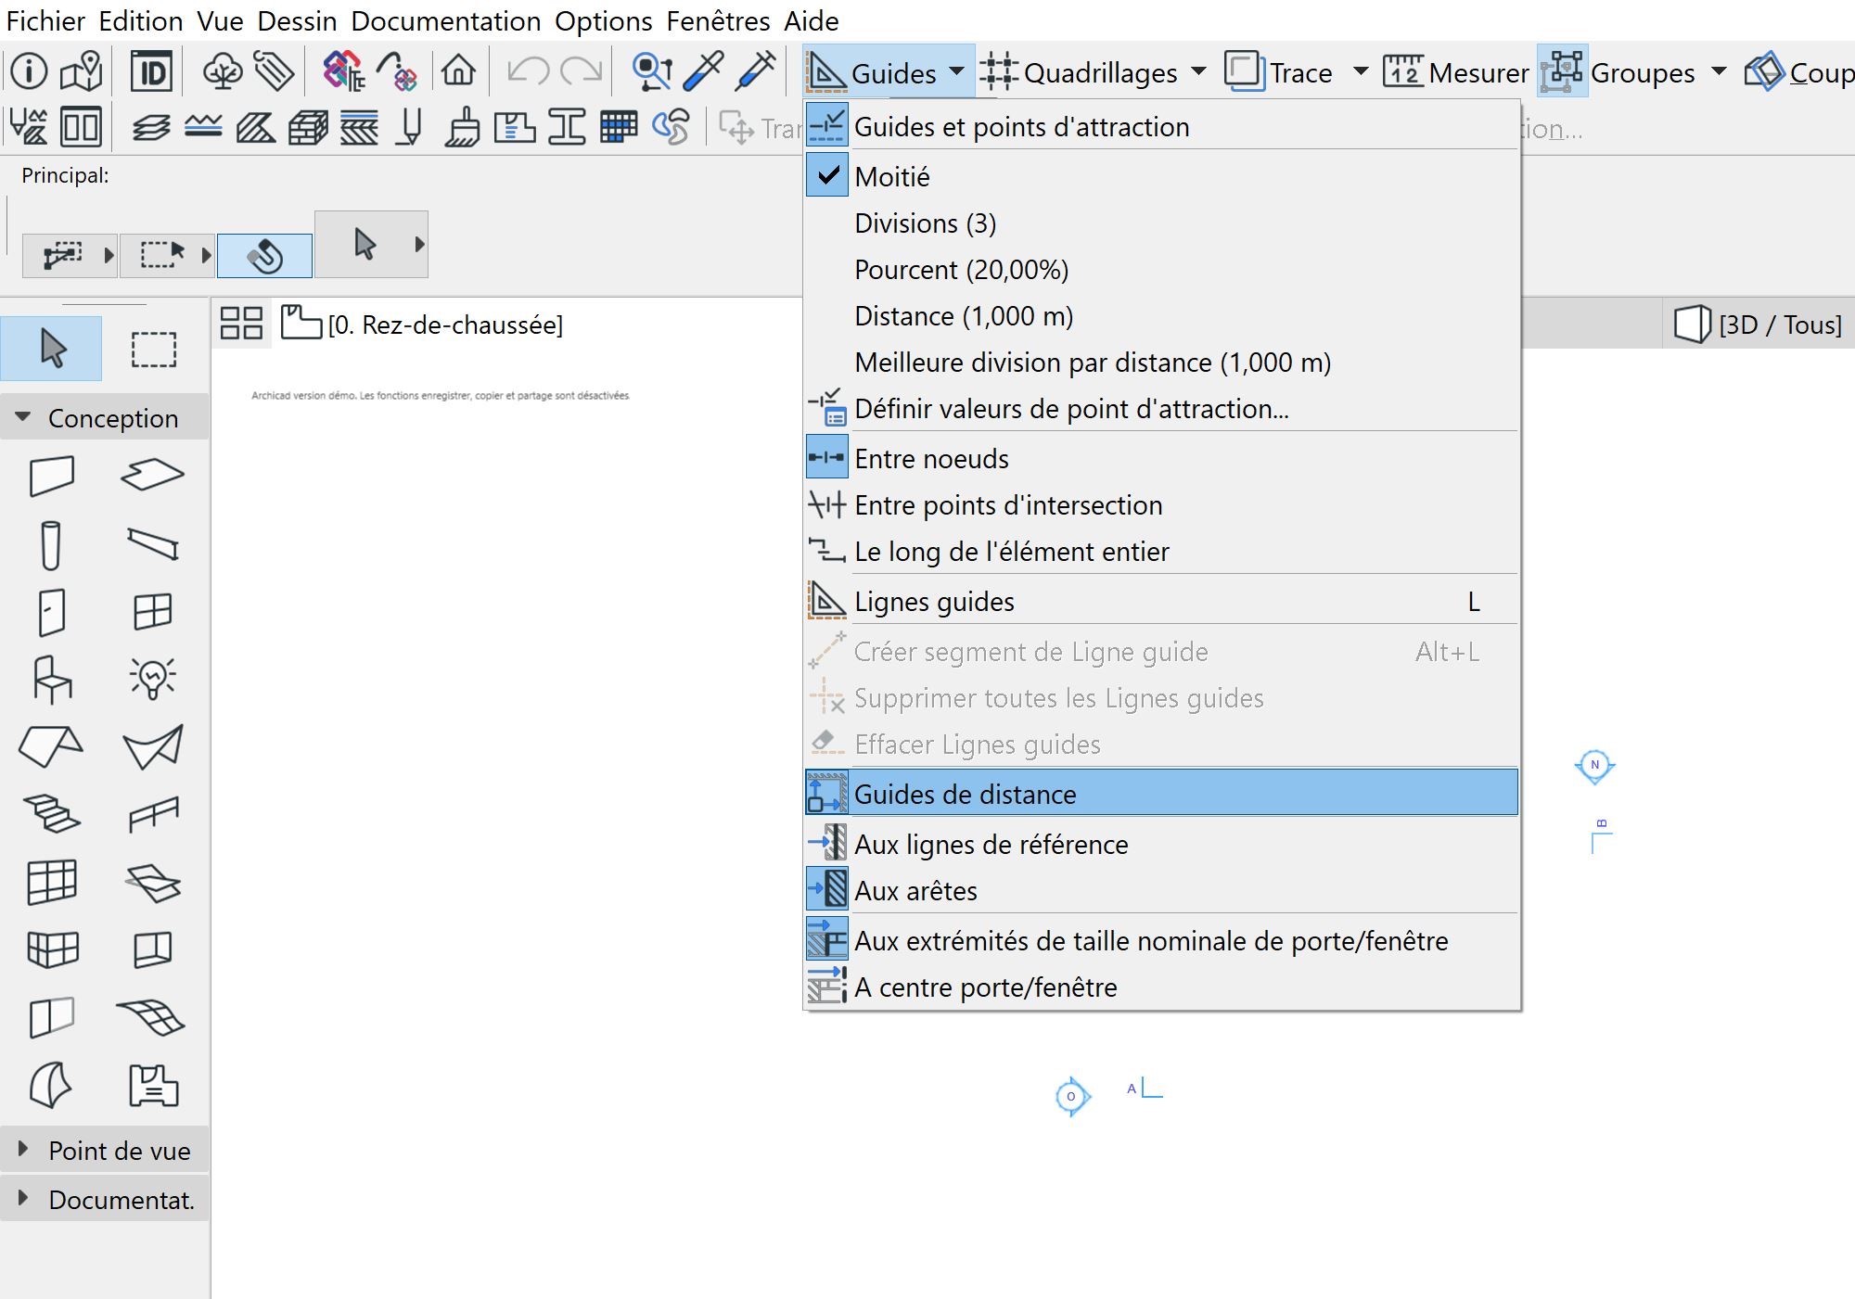Click the Undo arrow in toolbar

click(x=529, y=71)
